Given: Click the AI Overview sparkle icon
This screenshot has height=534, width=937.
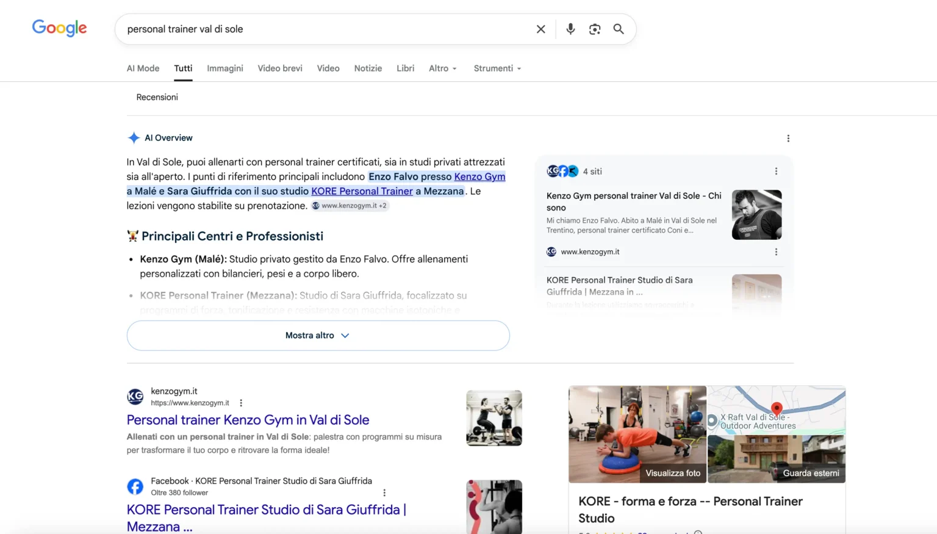Looking at the screenshot, I should (x=134, y=138).
